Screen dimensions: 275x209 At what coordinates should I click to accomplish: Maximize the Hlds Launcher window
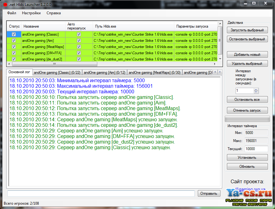click(254, 3)
